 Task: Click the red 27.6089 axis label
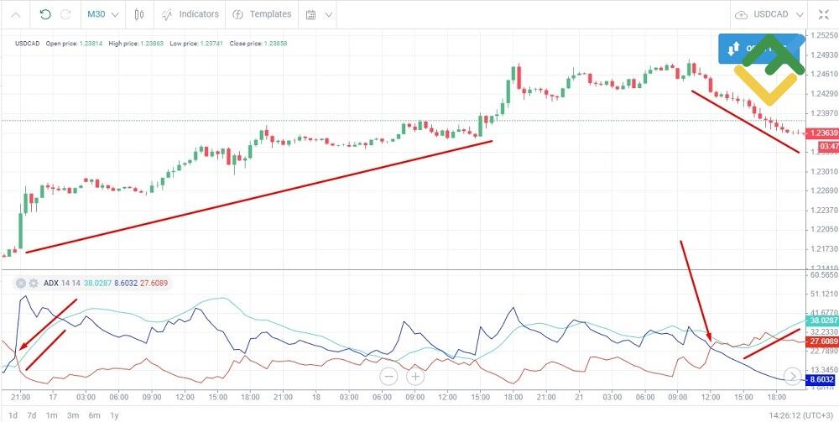823,341
